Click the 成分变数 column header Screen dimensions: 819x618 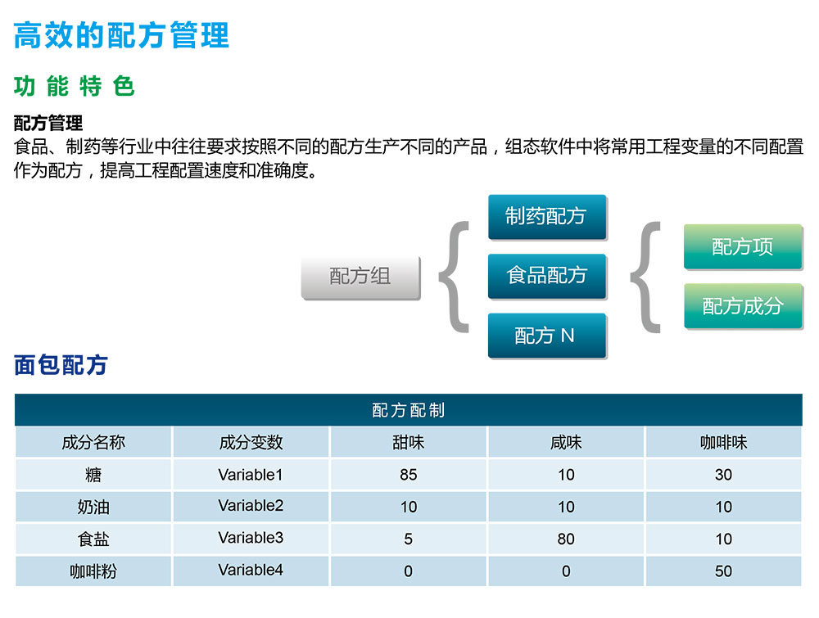[251, 443]
